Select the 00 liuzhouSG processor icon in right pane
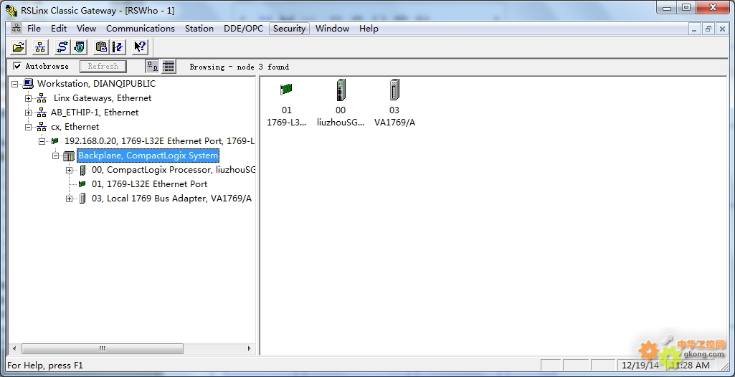735x377 pixels. point(341,90)
